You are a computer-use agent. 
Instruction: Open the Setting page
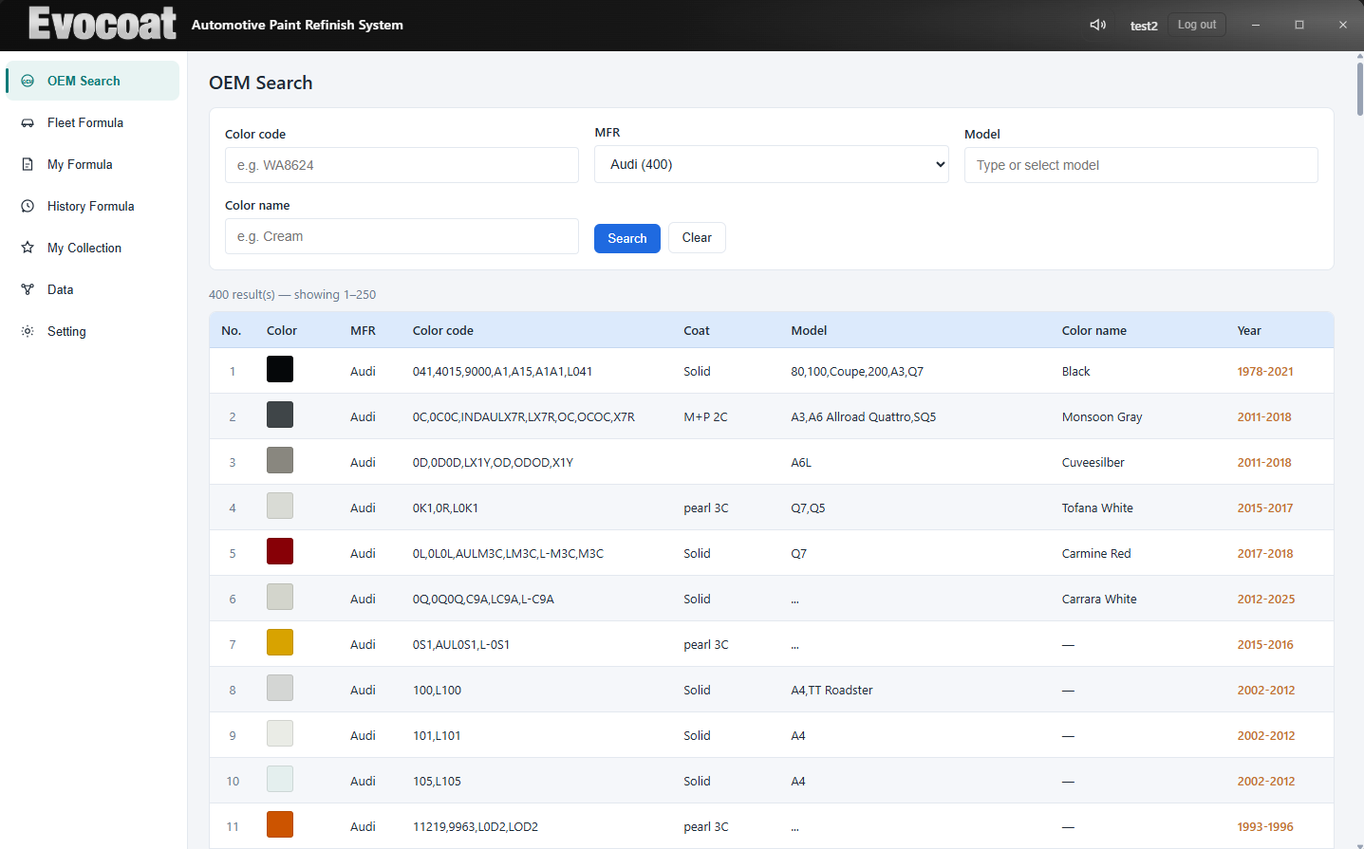(x=92, y=331)
